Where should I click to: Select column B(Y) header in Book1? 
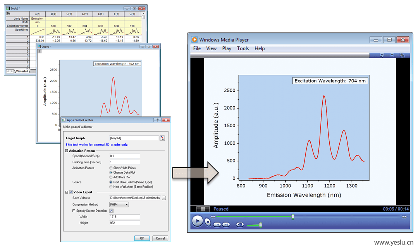[53, 14]
